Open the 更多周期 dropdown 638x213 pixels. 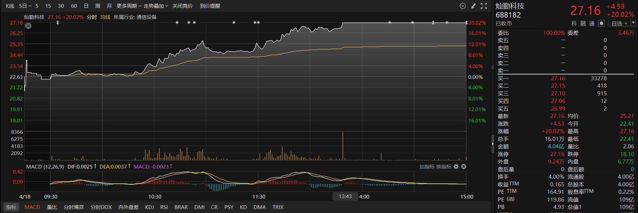point(129,6)
